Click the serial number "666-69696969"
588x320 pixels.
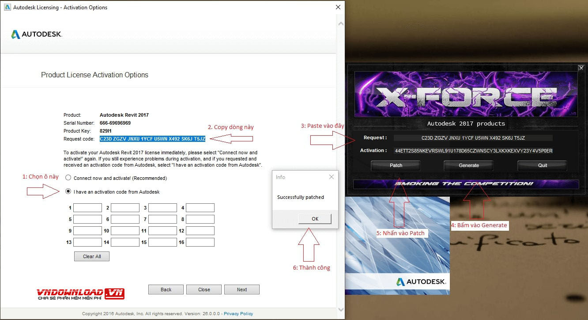[x=115, y=123]
